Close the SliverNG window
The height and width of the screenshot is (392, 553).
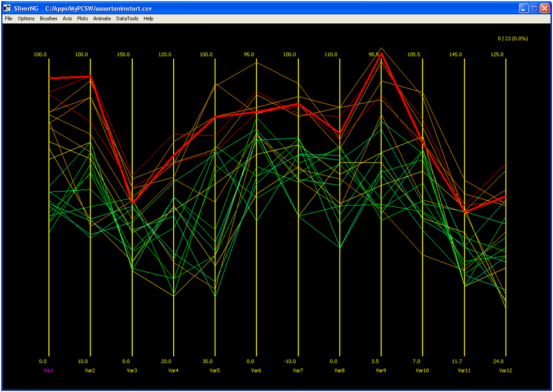pos(545,9)
